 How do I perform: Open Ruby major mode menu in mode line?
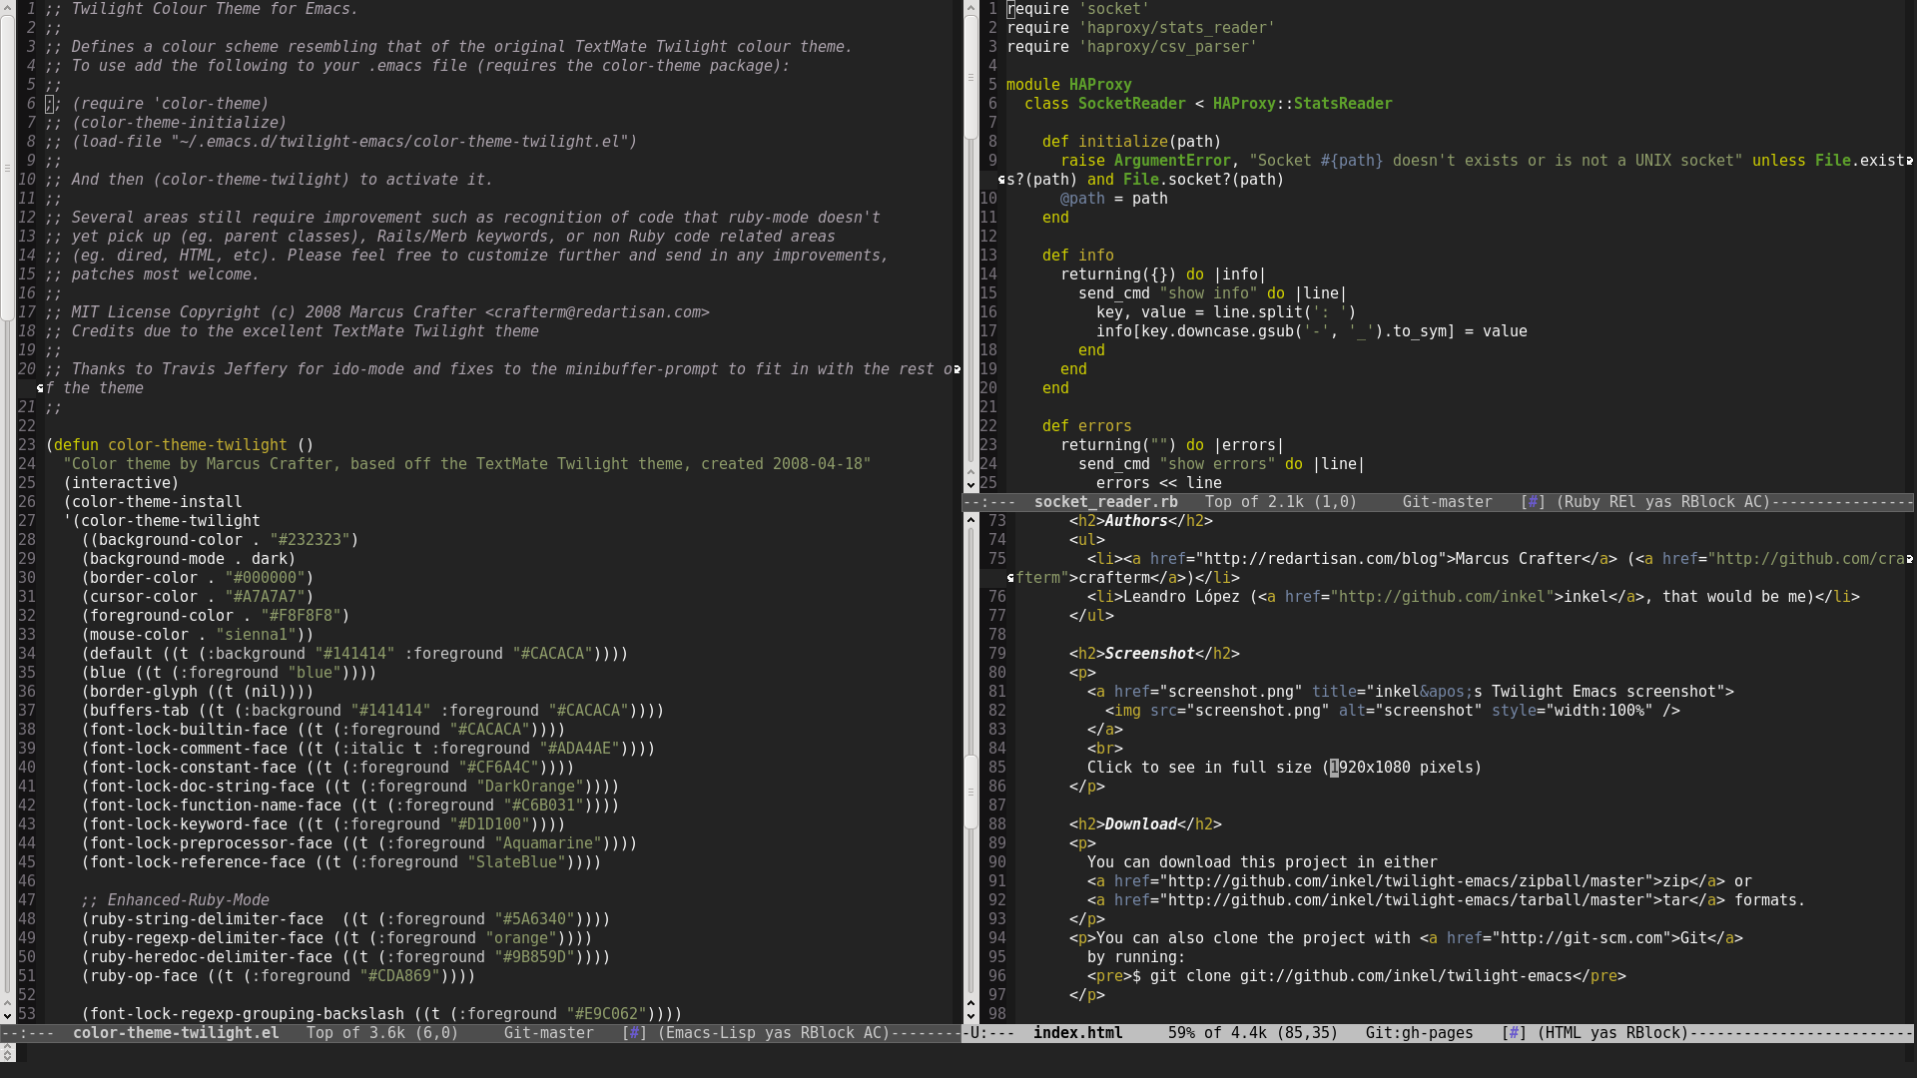1583,502
